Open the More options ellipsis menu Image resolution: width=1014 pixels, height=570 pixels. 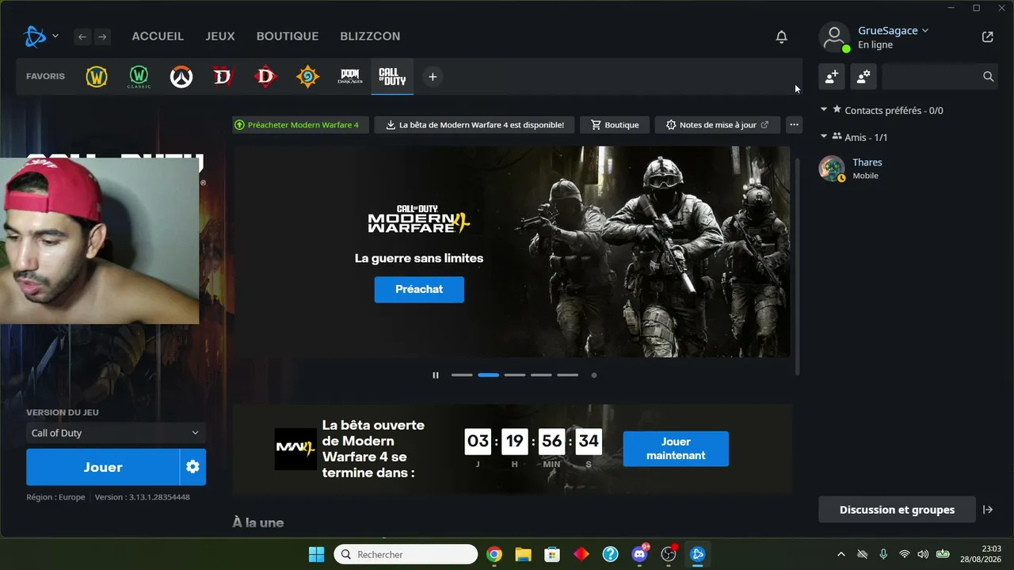tap(794, 125)
